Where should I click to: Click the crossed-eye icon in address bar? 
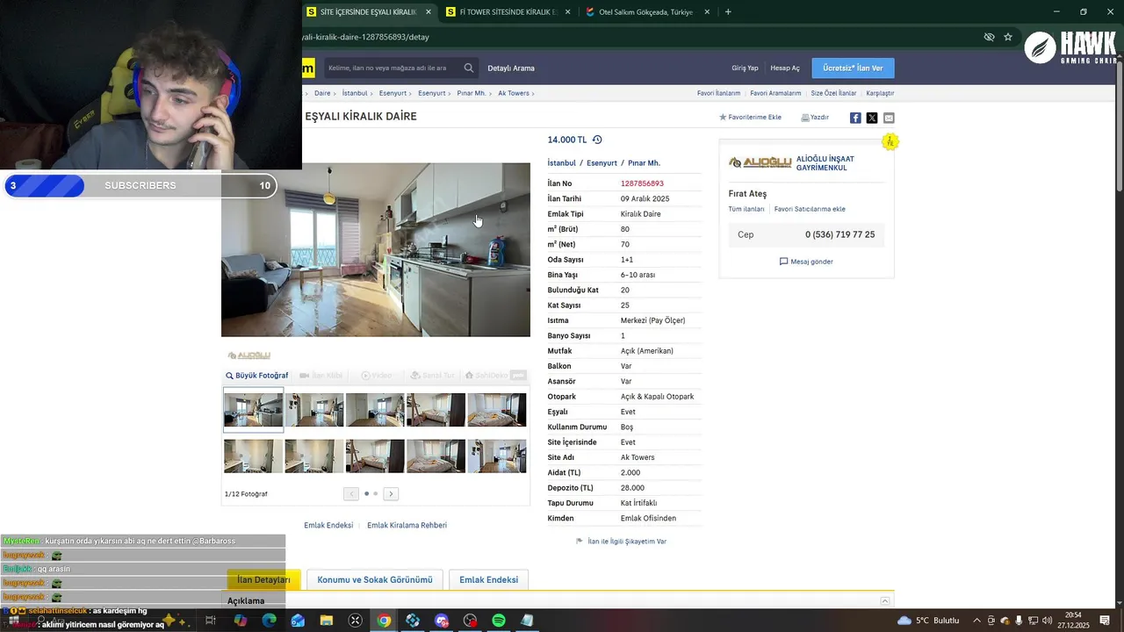pos(989,37)
